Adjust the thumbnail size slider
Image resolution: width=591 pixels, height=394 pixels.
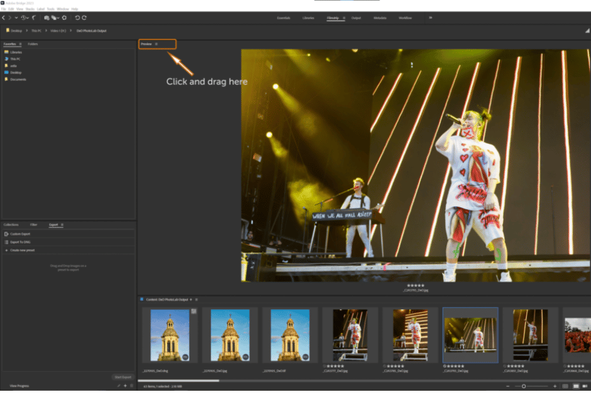[523, 386]
